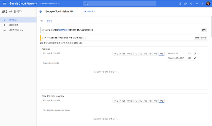Viewport: 212px width, 126px height.
Task: Select 1일 range in Face detection chart
Action: click(x=136, y=101)
